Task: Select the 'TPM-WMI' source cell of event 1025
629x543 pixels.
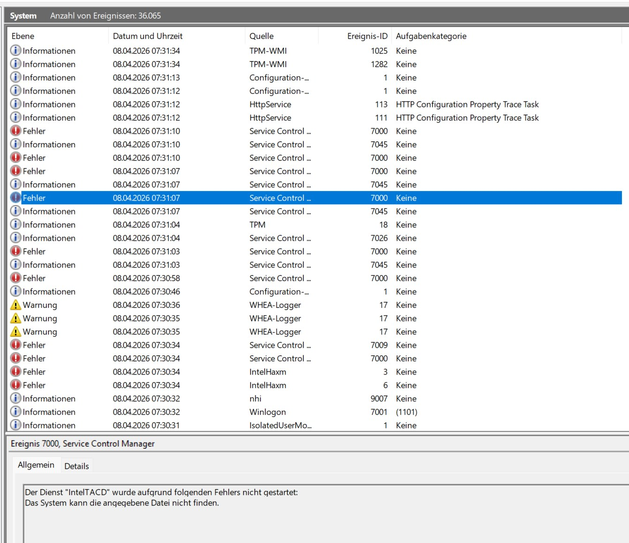Action: pos(268,51)
